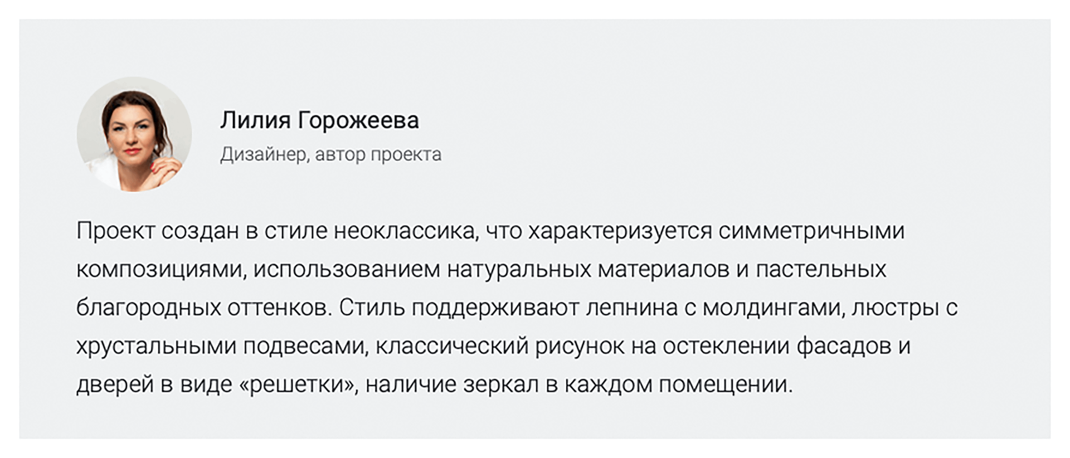
Task: Open Лилия Горожеева's round avatar photo
Action: (134, 134)
